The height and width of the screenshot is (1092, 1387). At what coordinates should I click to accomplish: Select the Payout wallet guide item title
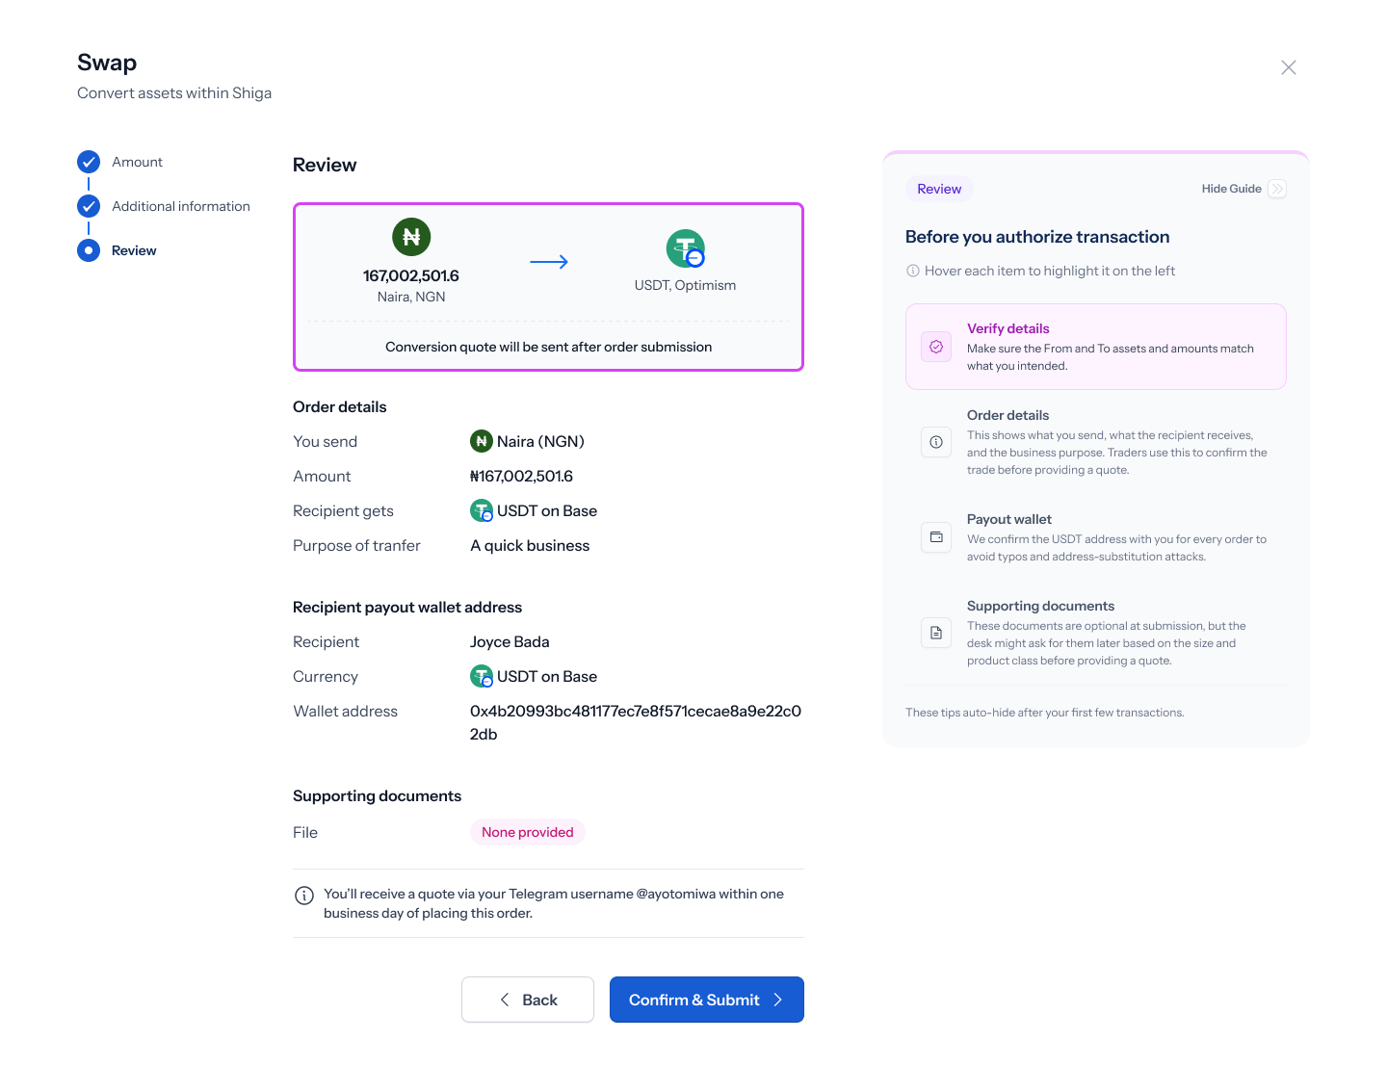point(1009,519)
